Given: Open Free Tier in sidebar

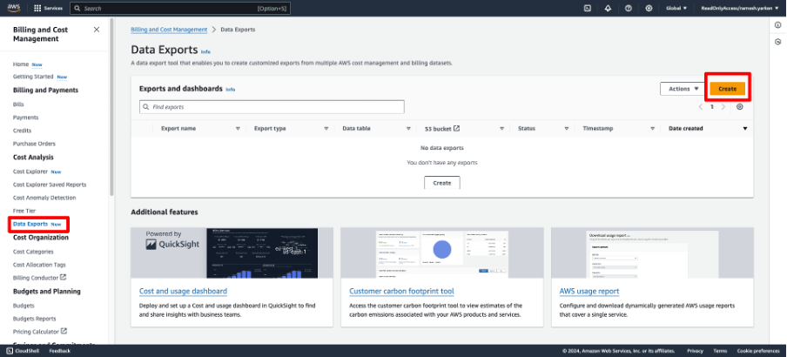Looking at the screenshot, I should (24, 211).
